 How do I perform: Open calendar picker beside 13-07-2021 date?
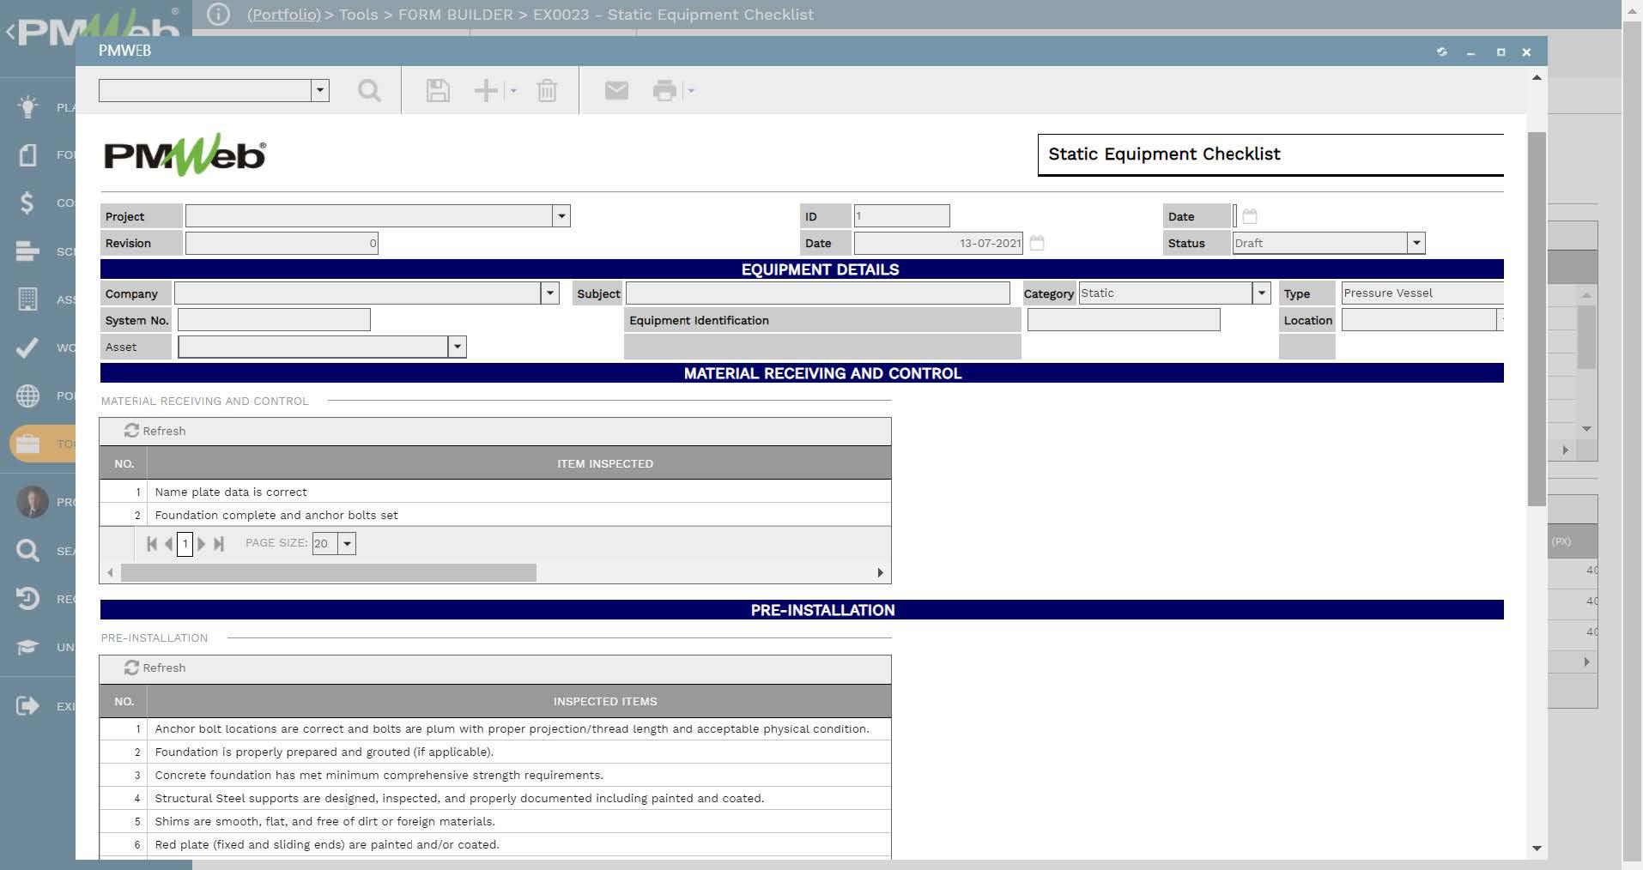pos(1037,243)
